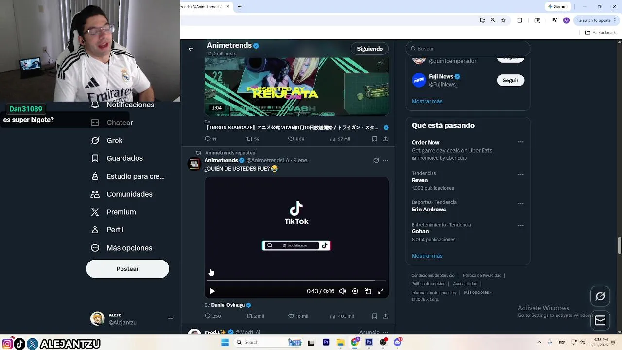Reply to the Trigun Stargaze post
Viewport: 622px width, 350px height.
pos(207,139)
